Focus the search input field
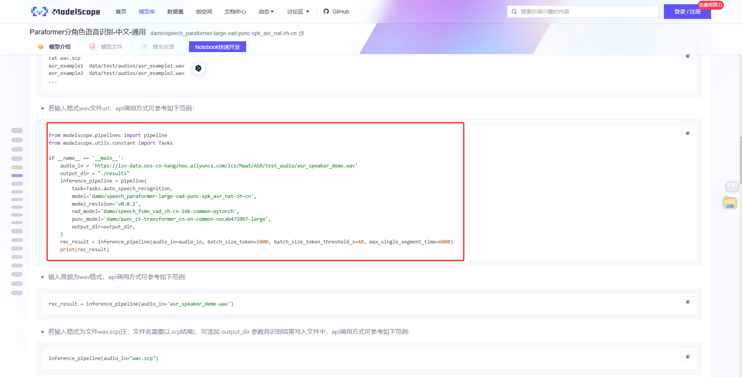 (583, 12)
